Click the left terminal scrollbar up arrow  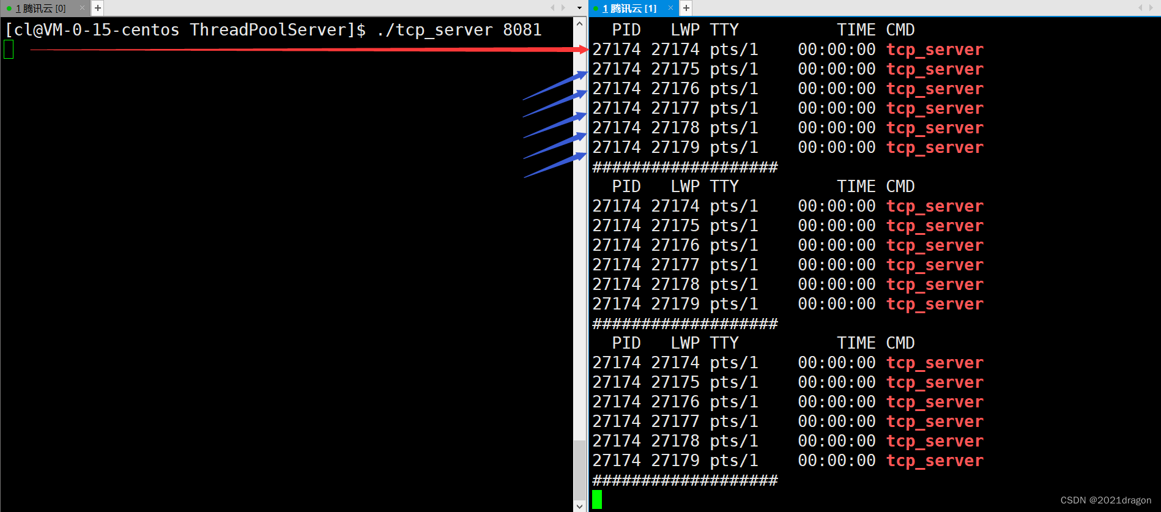pyautogui.click(x=579, y=23)
